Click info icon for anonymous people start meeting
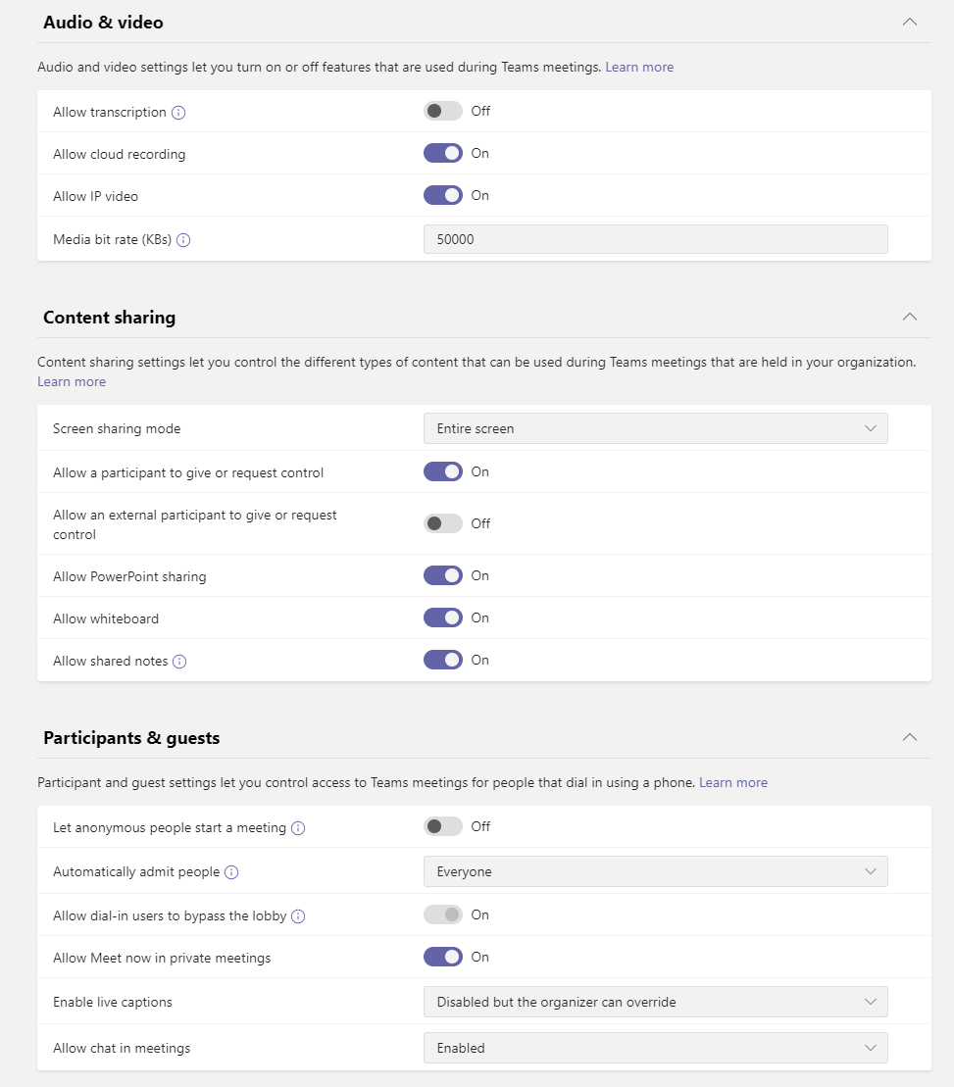The height and width of the screenshot is (1087, 954). pyautogui.click(x=298, y=827)
